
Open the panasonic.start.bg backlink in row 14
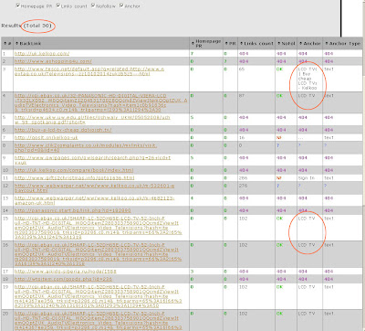[x=72, y=210]
